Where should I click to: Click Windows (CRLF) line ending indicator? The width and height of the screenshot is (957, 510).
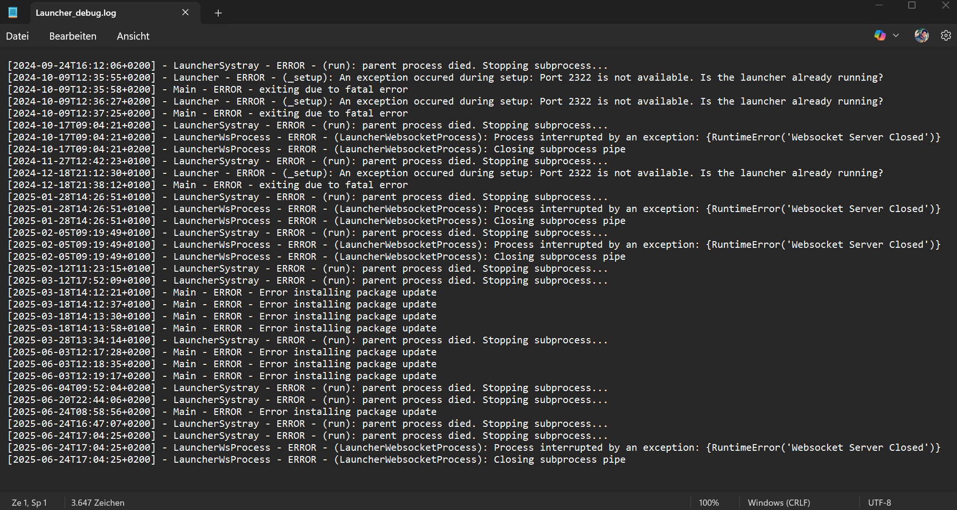click(778, 502)
